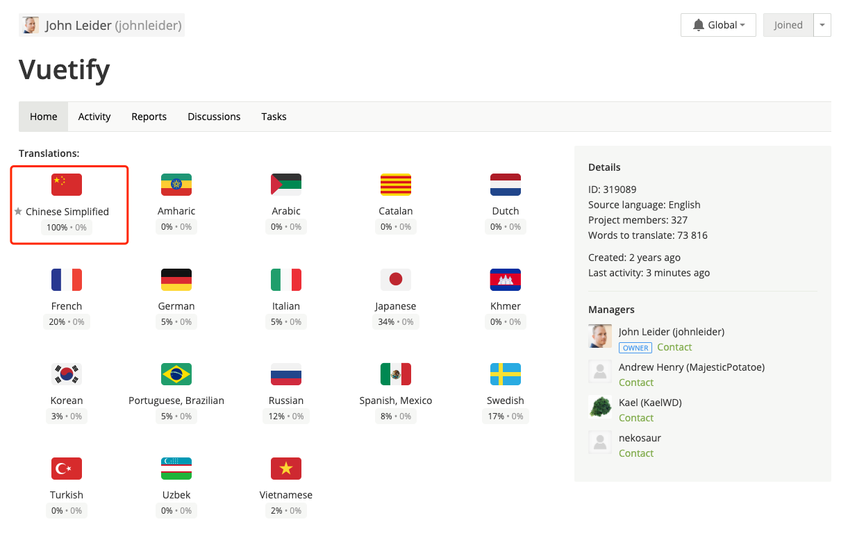Open the Discussions tab
This screenshot has width=848, height=547.
213,116
